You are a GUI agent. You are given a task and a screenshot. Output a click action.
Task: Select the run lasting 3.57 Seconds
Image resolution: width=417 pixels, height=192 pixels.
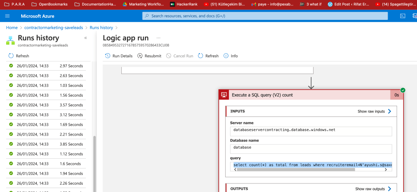click(46, 105)
